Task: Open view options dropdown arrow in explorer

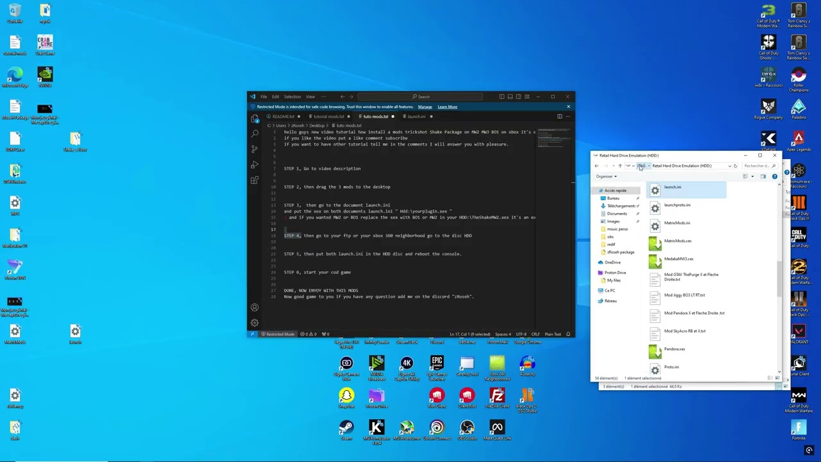Action: (x=752, y=176)
